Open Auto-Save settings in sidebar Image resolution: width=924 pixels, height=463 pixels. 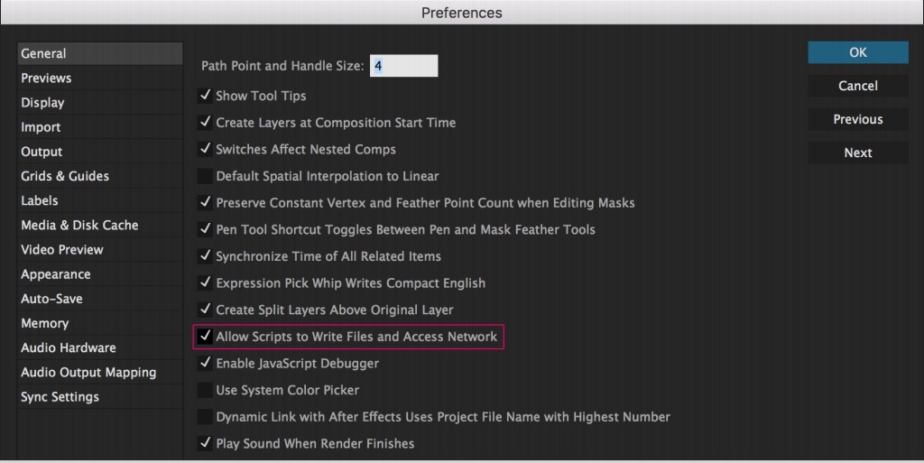click(51, 299)
